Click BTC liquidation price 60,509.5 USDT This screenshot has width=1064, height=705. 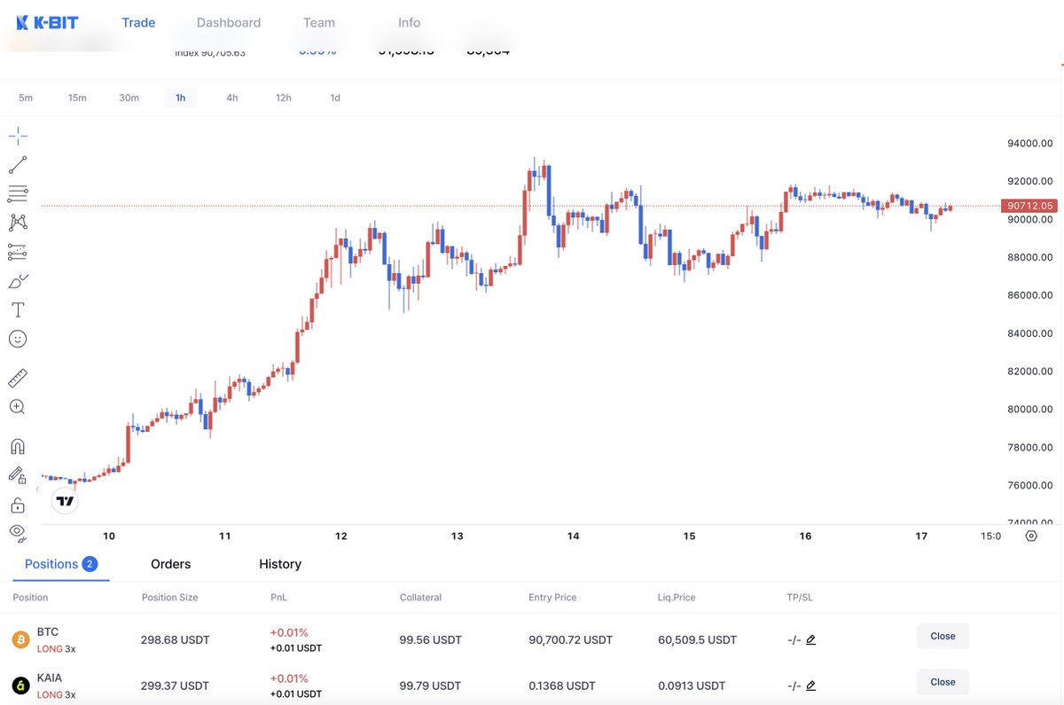coord(697,639)
